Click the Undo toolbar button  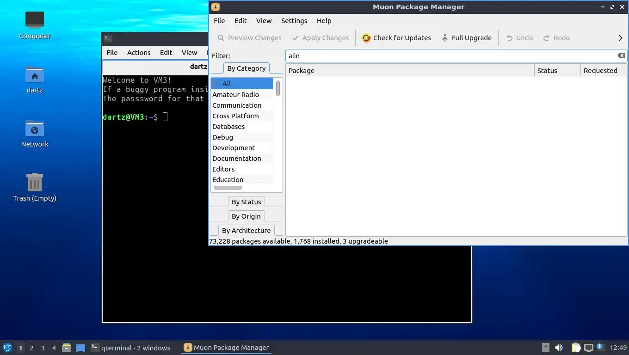coord(519,38)
